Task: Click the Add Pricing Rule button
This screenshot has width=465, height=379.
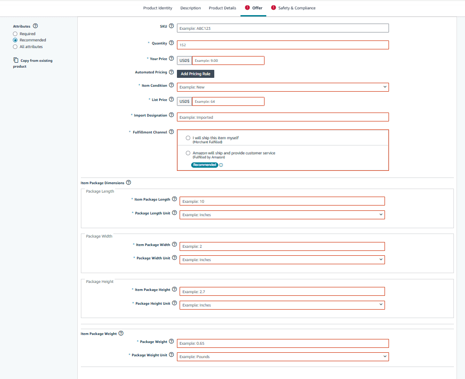Action: click(196, 73)
